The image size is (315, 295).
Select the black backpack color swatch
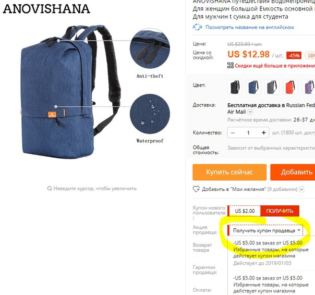[235, 87]
